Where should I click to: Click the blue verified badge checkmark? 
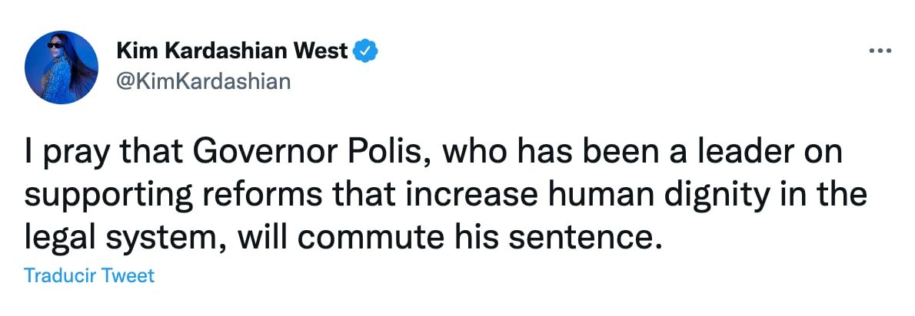point(364,51)
